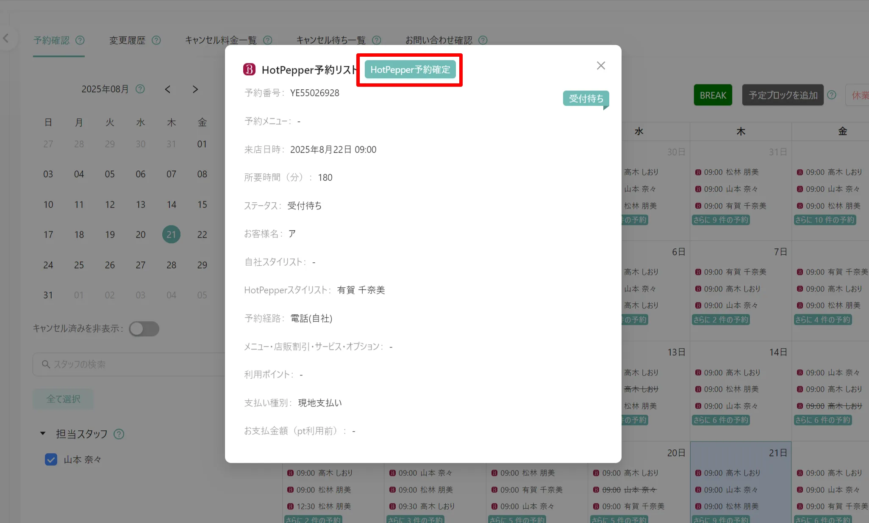Collapse the left sidebar with the chevron
This screenshot has width=869, height=523.
coord(6,39)
